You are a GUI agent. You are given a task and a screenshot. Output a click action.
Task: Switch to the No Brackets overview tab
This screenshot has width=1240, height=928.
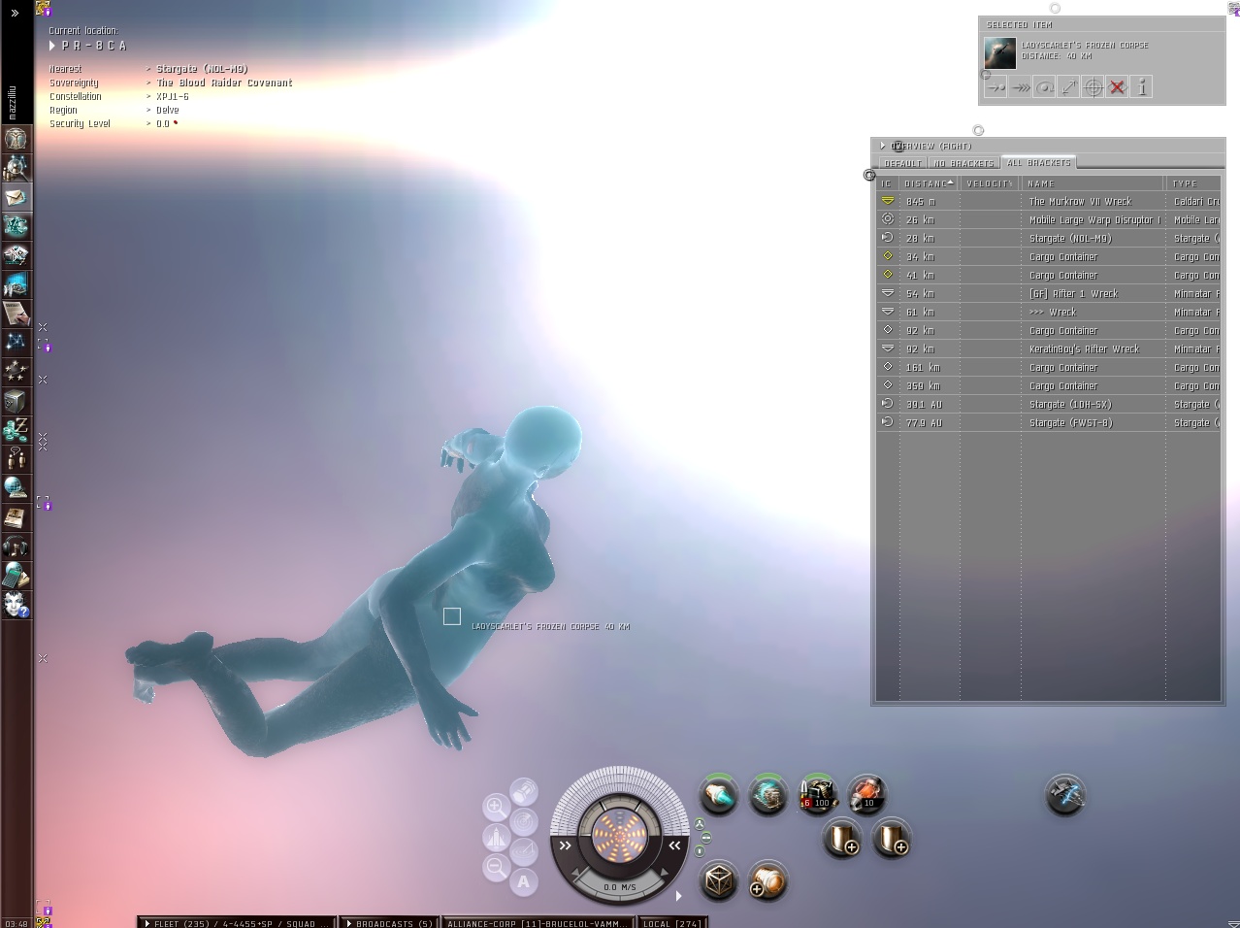coord(964,163)
